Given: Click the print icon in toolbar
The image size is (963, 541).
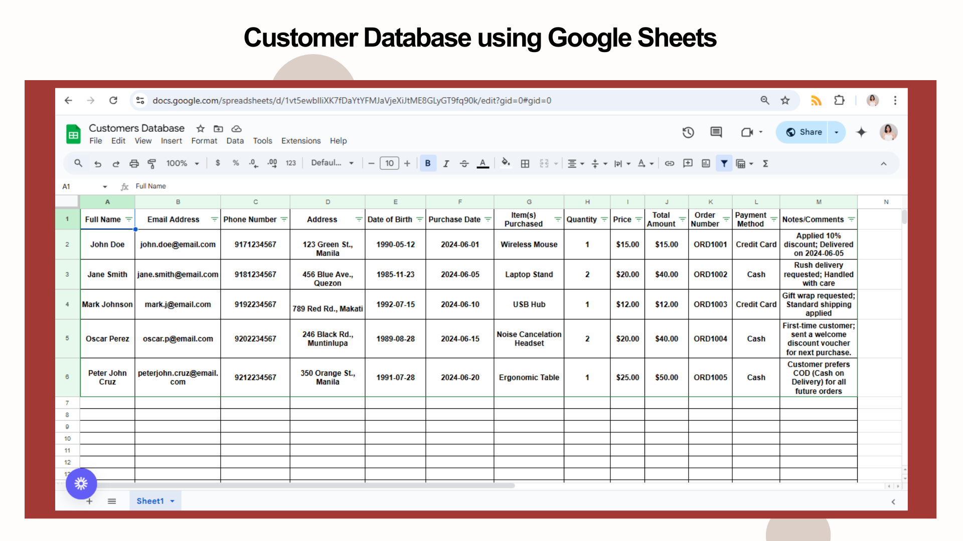Looking at the screenshot, I should [x=134, y=163].
